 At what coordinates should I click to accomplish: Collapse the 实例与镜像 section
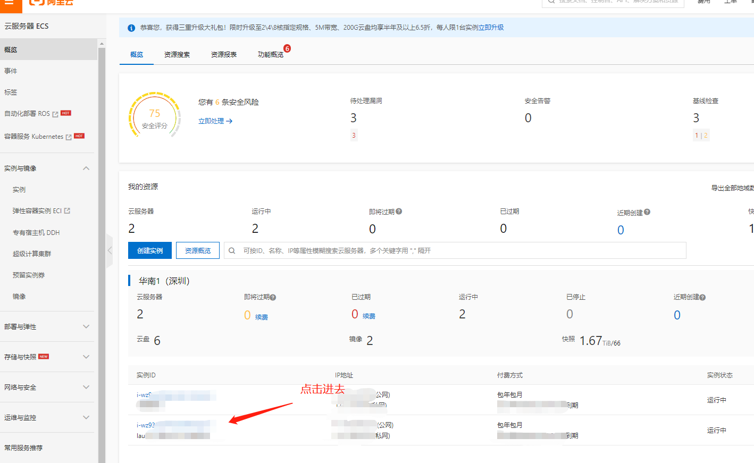[86, 169]
